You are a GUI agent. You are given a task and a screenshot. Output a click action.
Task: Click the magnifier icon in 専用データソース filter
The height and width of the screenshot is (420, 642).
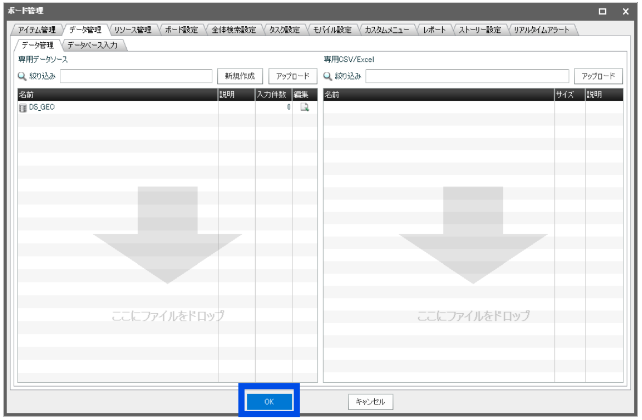click(x=22, y=76)
